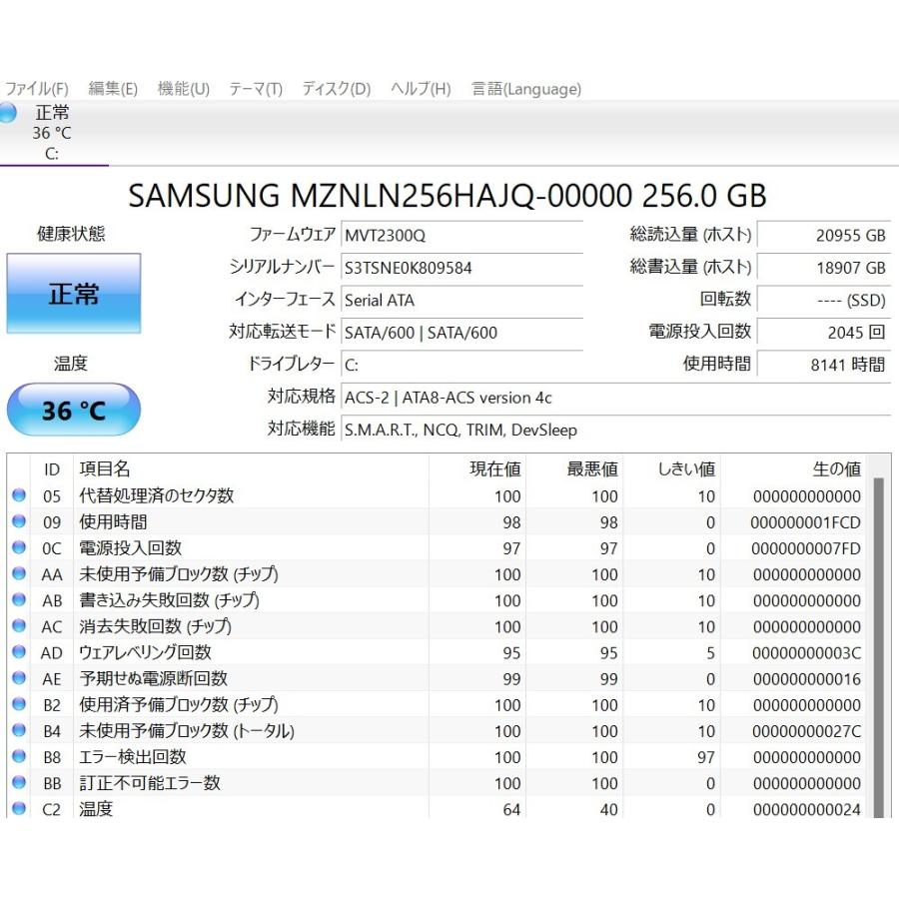Click the serial number field S3TSNE0K809584
Viewport: 899px width, 899px height.
pos(461,268)
